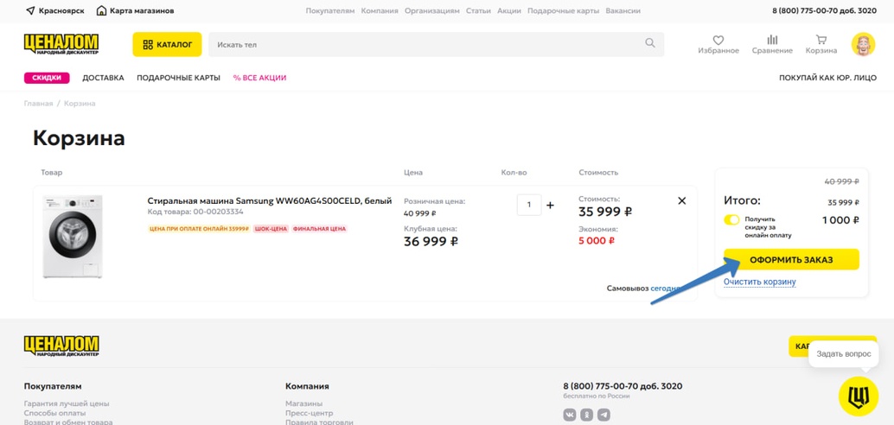Open Акции top menu item
Image resolution: width=894 pixels, height=425 pixels.
(x=509, y=11)
